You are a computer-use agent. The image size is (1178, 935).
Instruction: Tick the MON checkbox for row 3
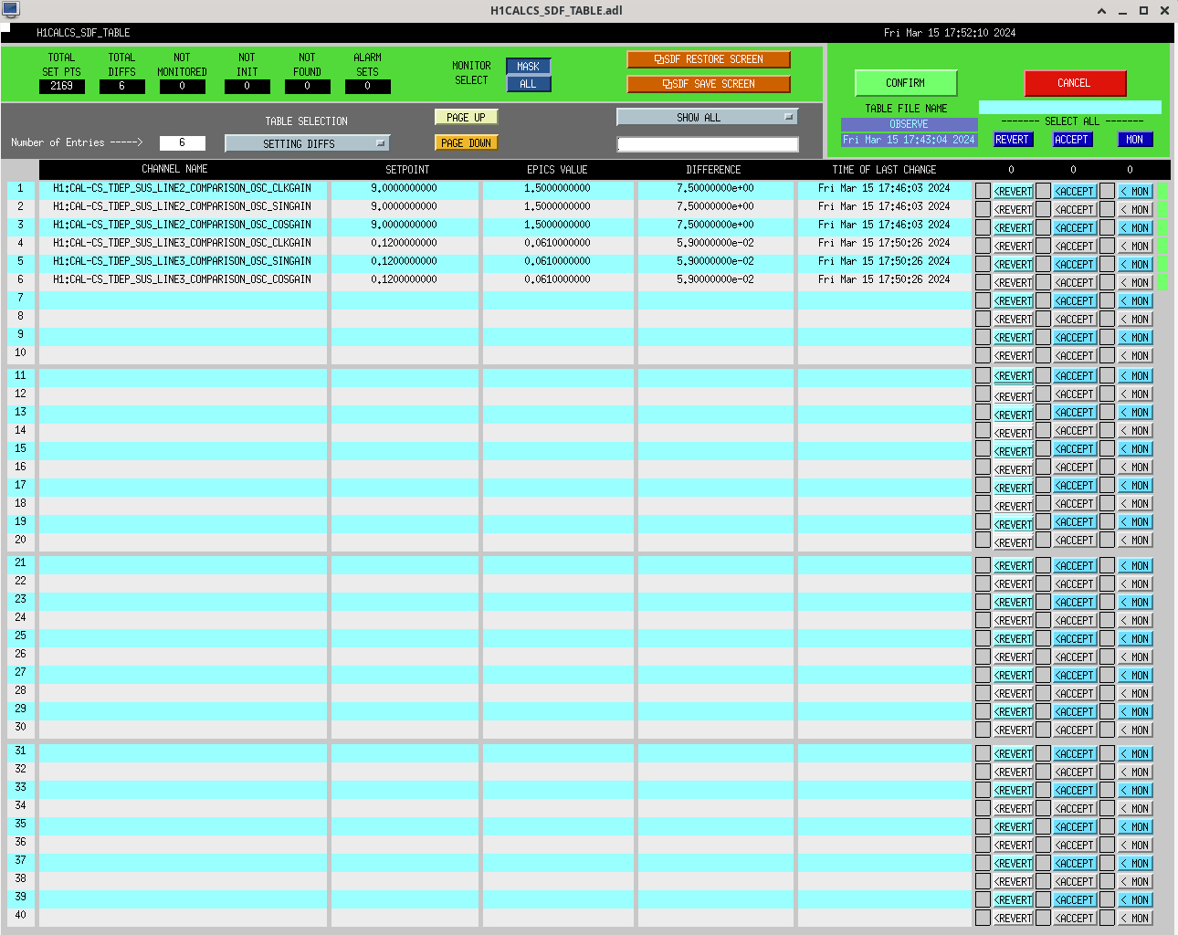click(1107, 227)
